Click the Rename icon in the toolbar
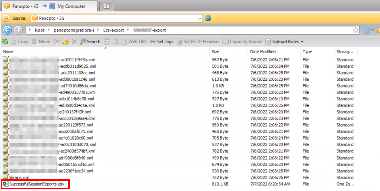Screen dimensions: 380x191 pyautogui.click(x=57, y=41)
